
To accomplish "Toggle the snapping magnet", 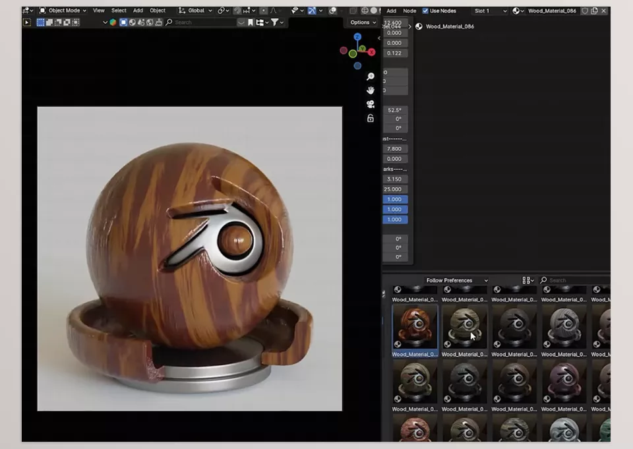I will pyautogui.click(x=238, y=11).
